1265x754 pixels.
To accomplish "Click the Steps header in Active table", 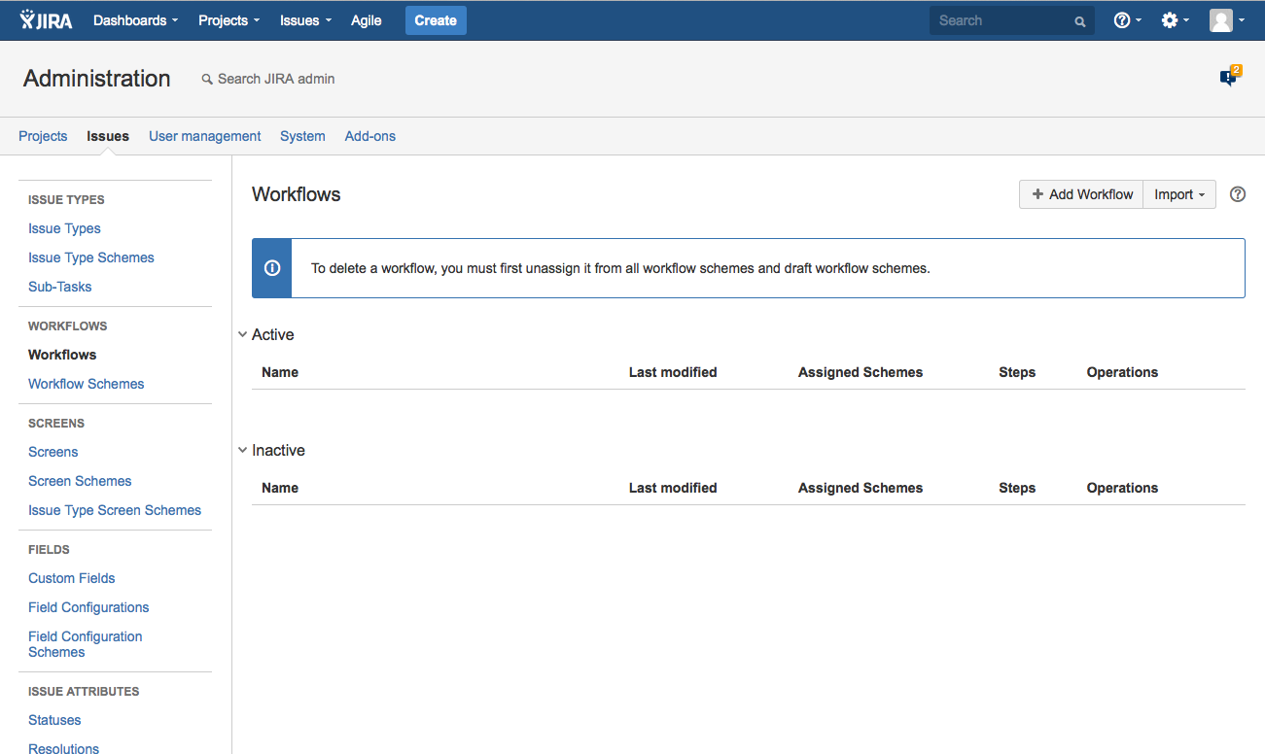I will coord(1017,372).
